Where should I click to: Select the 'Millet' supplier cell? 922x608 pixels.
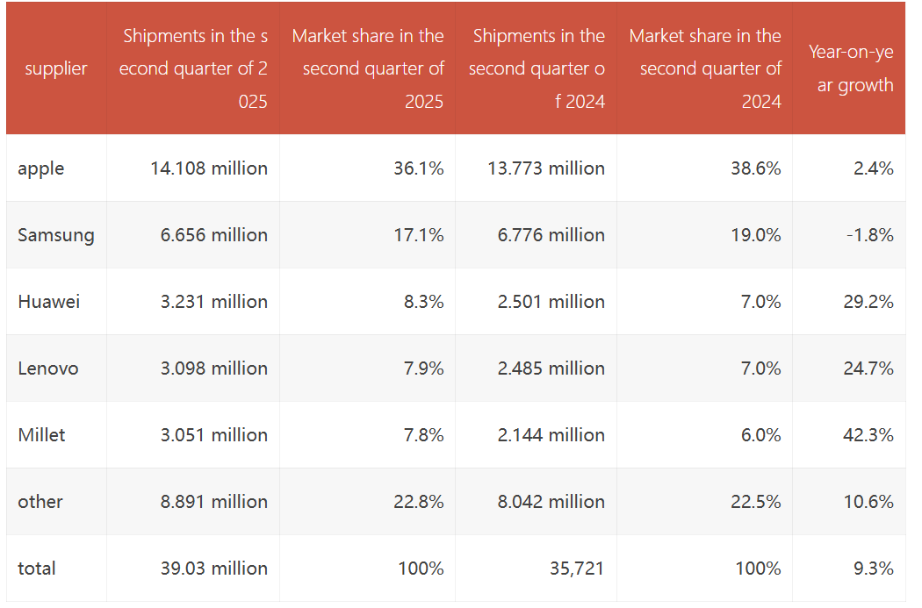pyautogui.click(x=41, y=435)
